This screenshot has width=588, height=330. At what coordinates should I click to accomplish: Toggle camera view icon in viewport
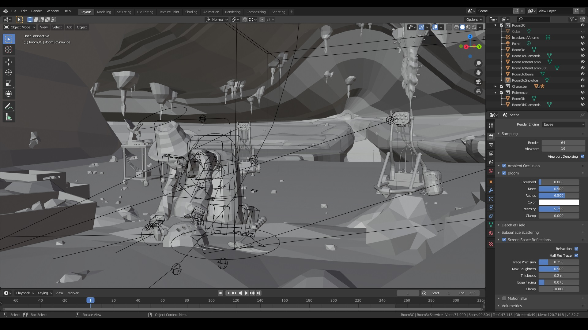[478, 82]
